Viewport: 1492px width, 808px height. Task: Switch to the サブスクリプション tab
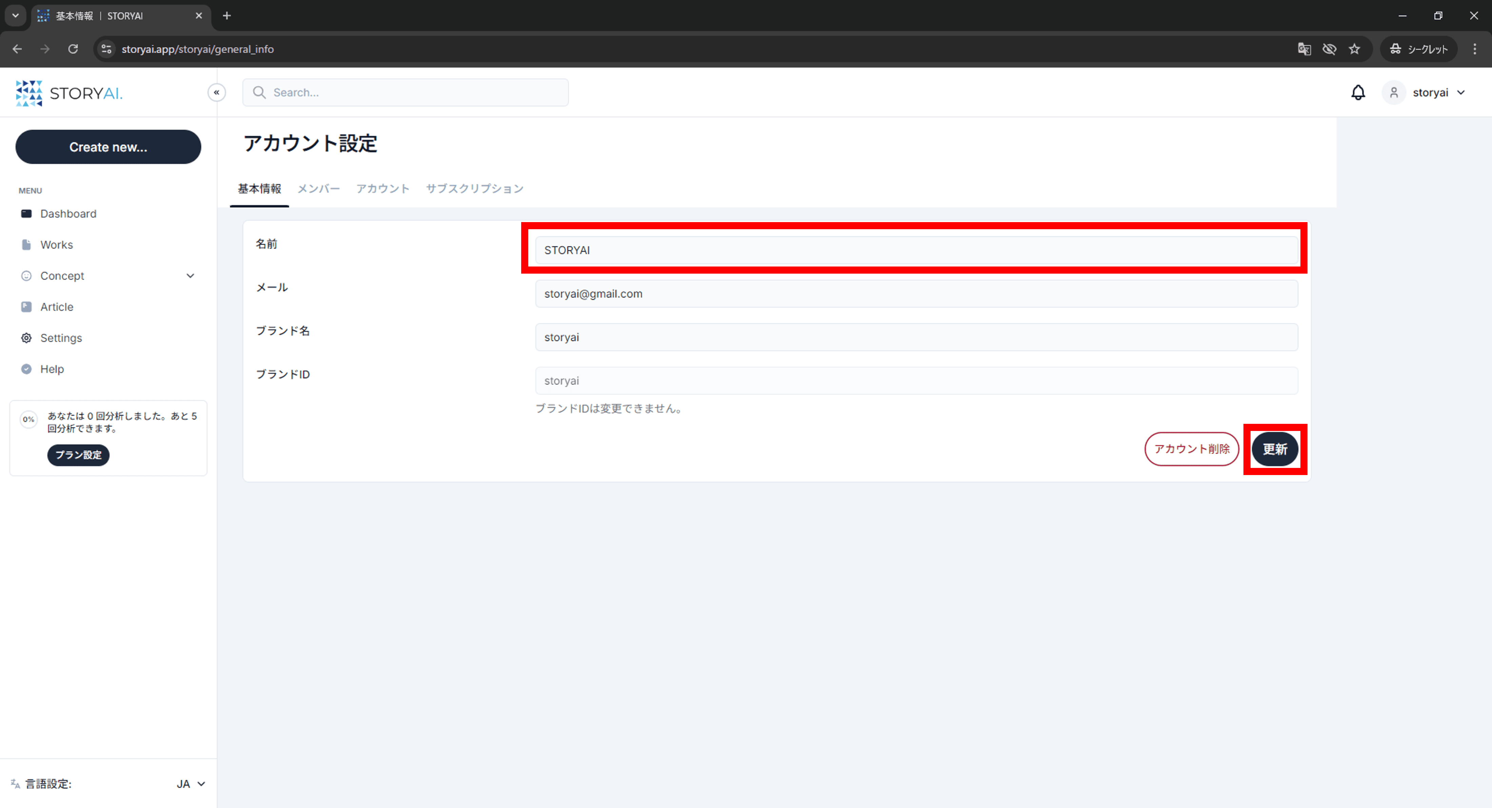[474, 189]
